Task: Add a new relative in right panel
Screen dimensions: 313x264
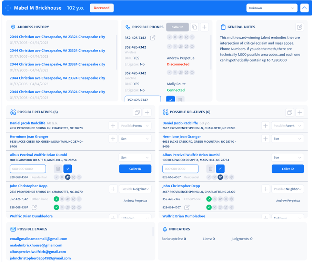Action: (x=299, y=112)
